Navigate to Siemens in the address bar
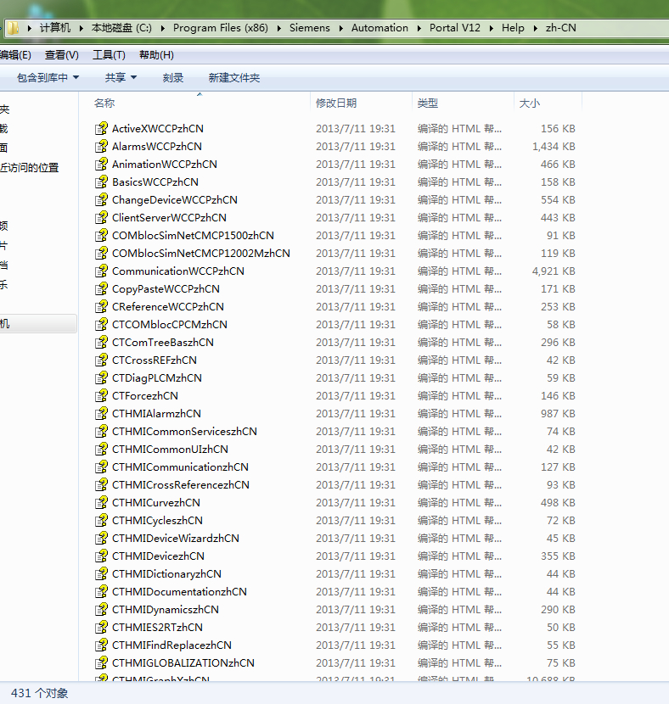This screenshot has height=704, width=669. [310, 28]
